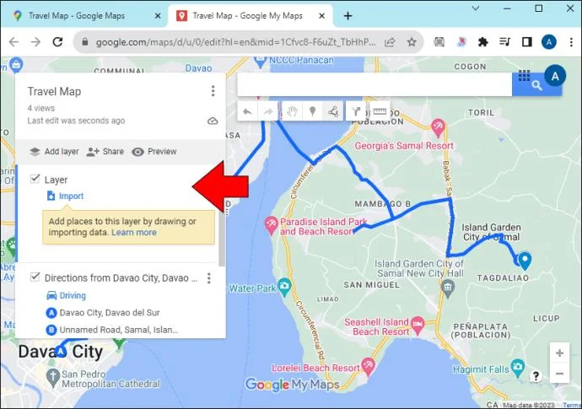Image resolution: width=582 pixels, height=409 pixels.
Task: Open the Chrome profile avatar
Action: (549, 42)
